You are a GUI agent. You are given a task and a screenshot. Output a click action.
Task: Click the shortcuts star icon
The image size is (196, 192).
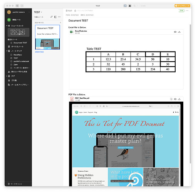pos(9,26)
